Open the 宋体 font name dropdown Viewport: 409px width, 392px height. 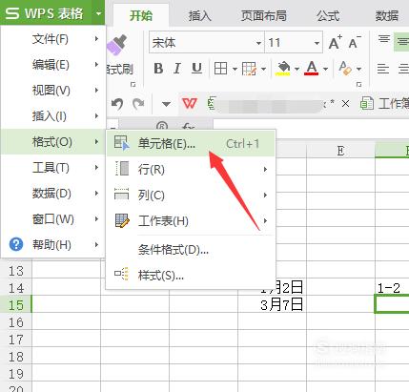[258, 43]
